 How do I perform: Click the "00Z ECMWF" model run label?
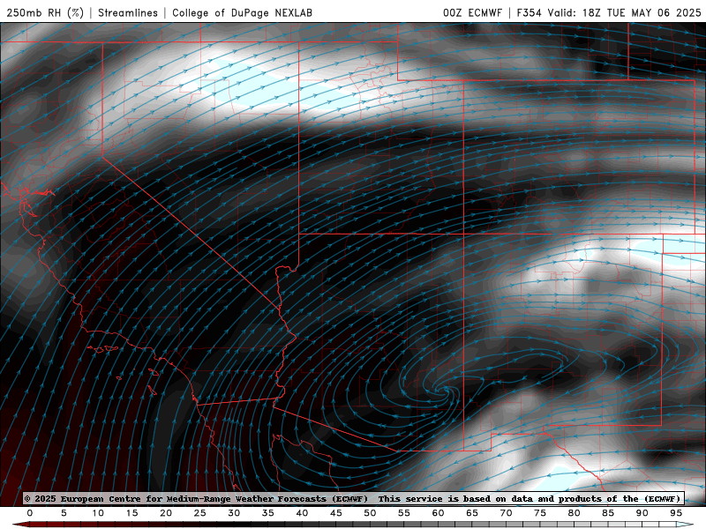[x=472, y=12]
